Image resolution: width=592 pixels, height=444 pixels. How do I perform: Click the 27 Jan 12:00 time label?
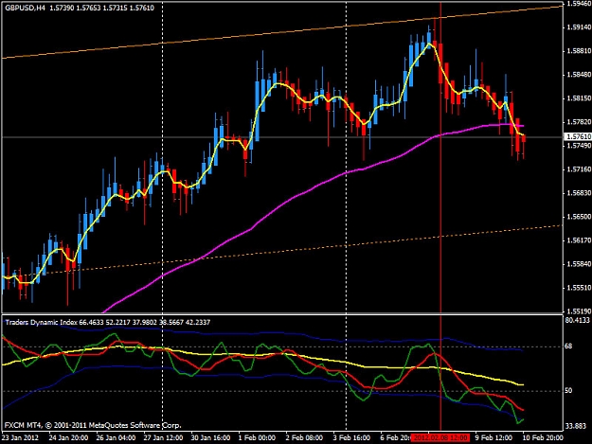(x=163, y=438)
